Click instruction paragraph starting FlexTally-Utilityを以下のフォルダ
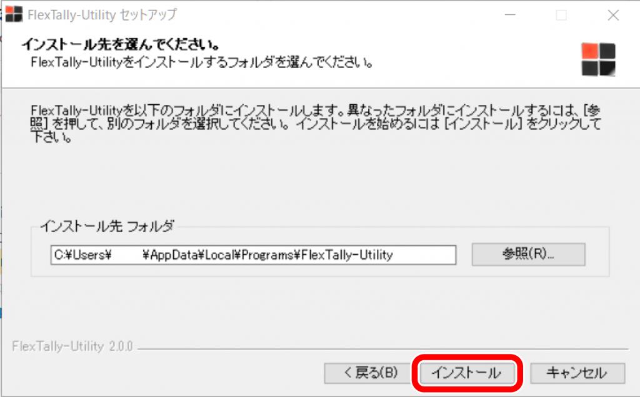640x397 pixels. [316, 123]
